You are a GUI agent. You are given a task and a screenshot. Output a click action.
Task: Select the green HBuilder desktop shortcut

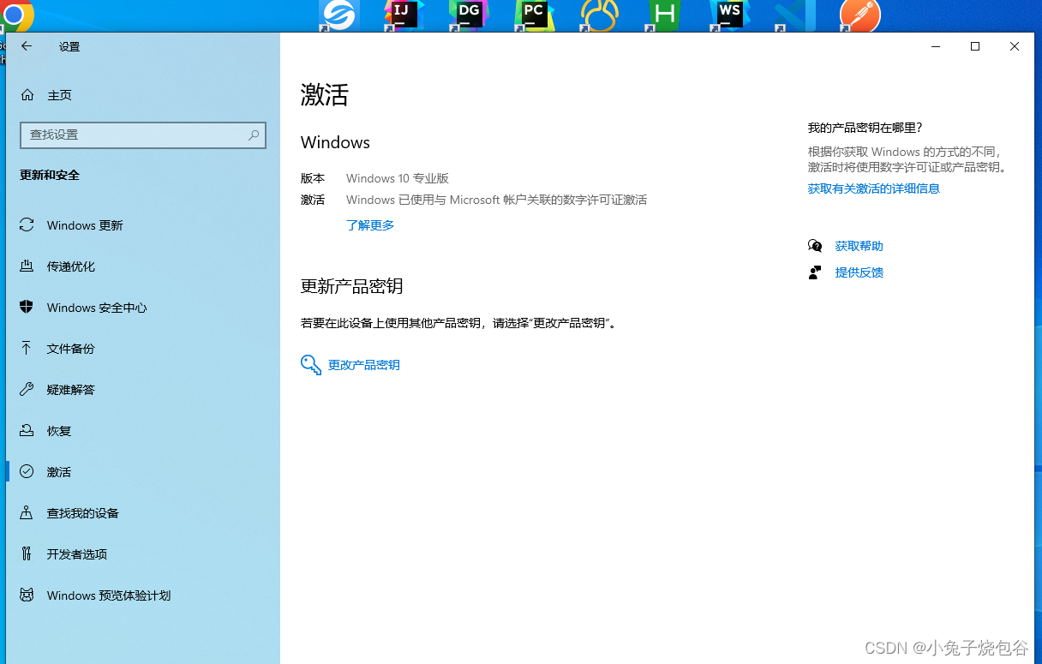pos(664,15)
